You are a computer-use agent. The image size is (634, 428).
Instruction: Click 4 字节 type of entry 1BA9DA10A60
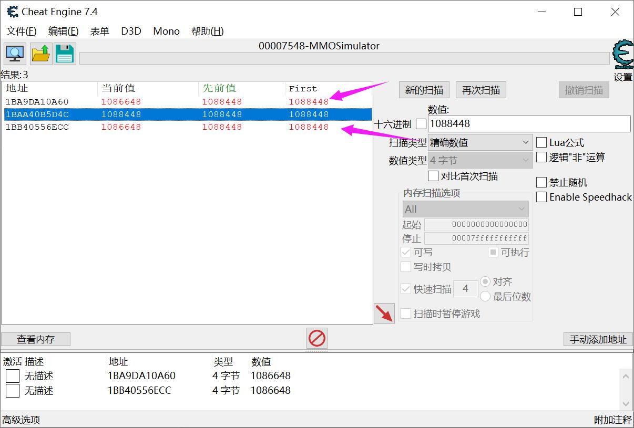click(x=226, y=376)
